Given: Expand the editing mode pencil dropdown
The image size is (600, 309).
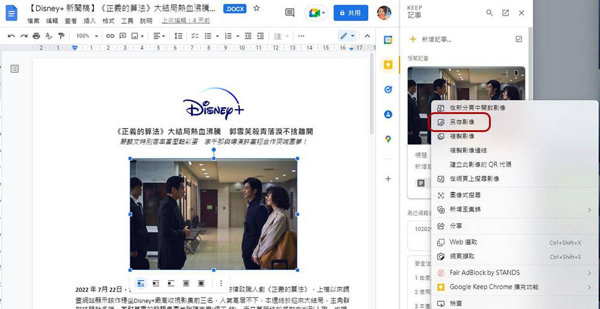Looking at the screenshot, I should pos(347,36).
